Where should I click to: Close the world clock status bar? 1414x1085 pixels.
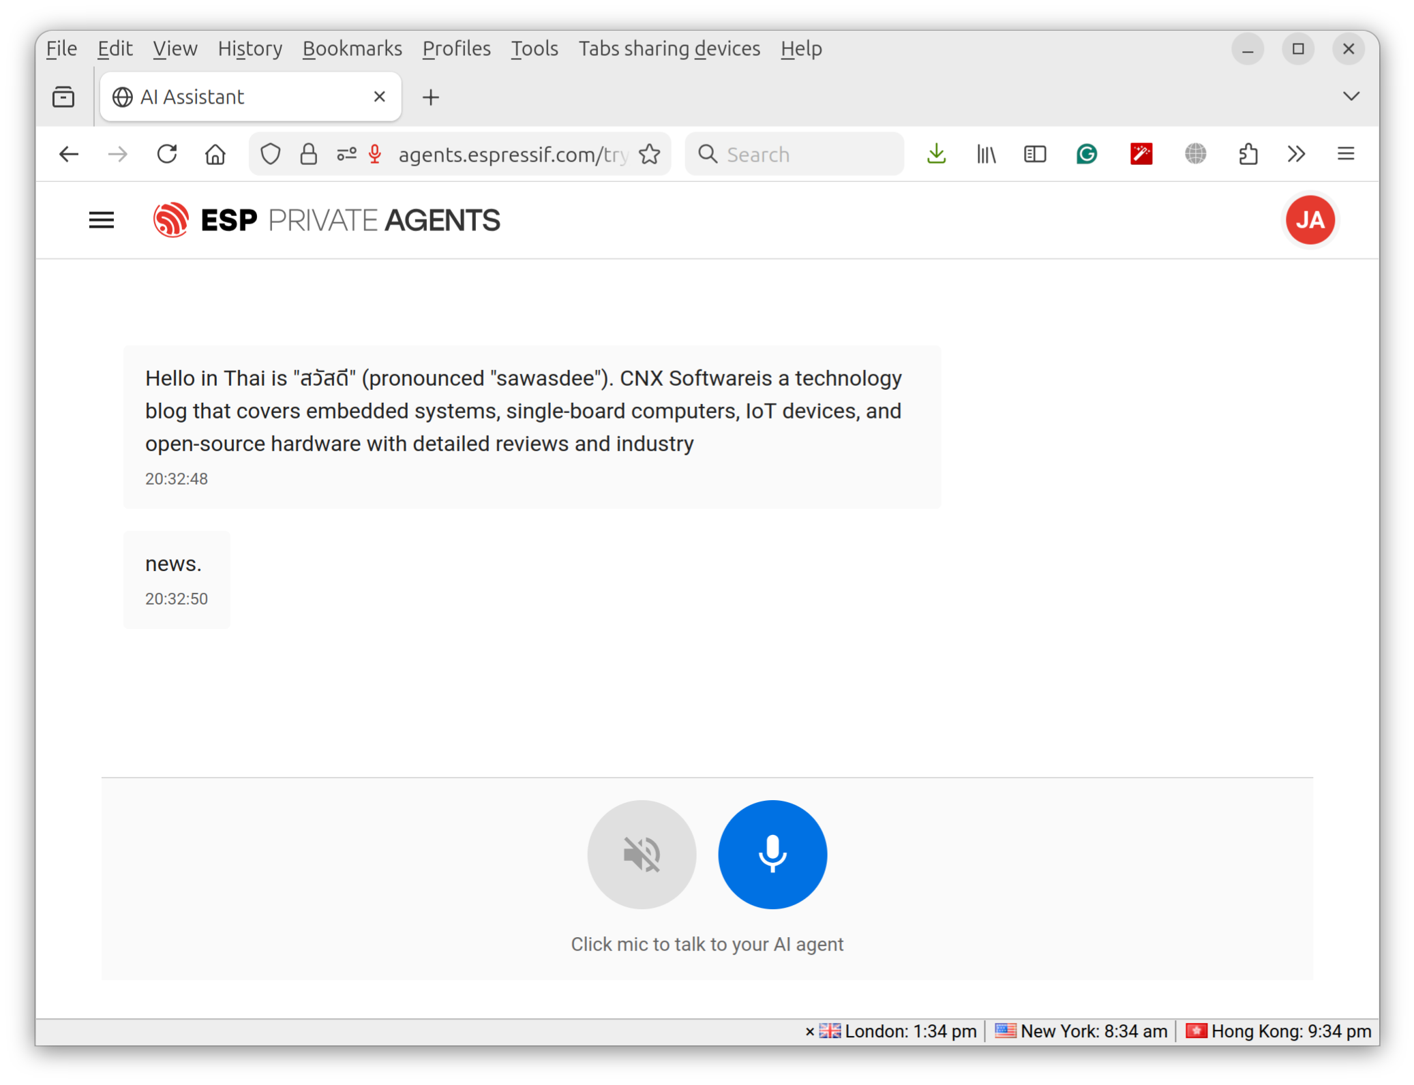[x=809, y=1032]
